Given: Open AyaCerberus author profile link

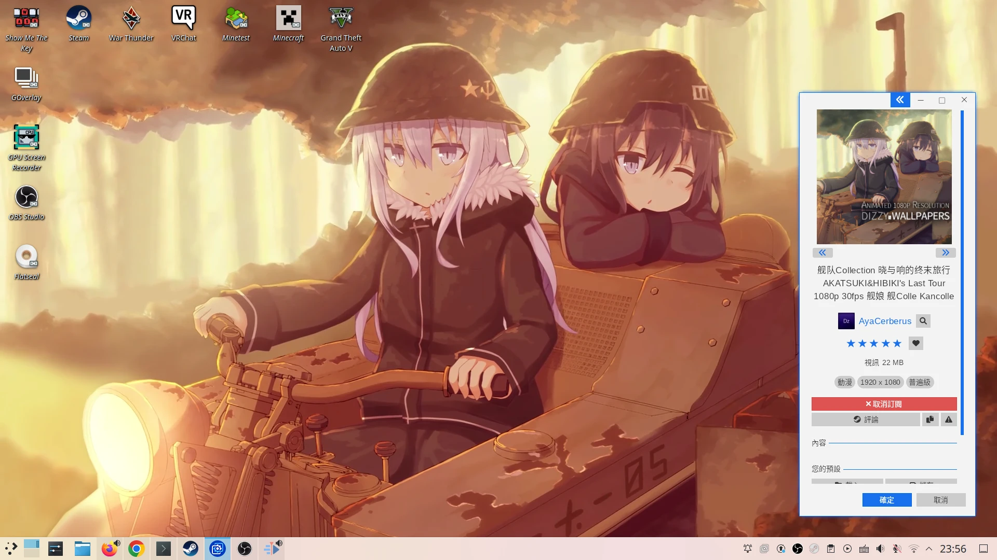Looking at the screenshot, I should point(884,321).
